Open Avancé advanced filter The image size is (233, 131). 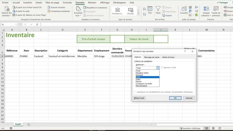click(167, 15)
